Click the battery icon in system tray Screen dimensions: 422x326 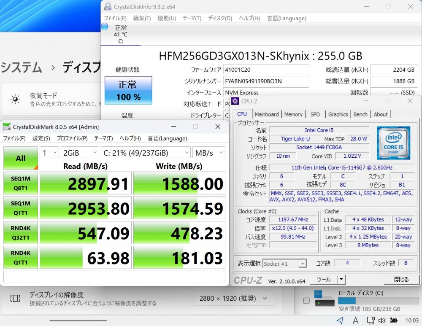pos(394,321)
